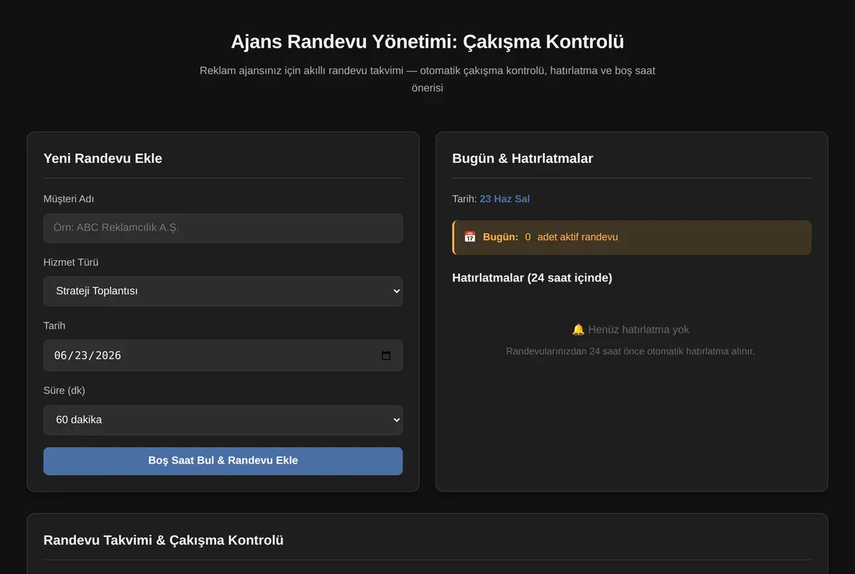This screenshot has width=855, height=574.
Task: Click the calendar emoji in today banner
Action: [470, 237]
